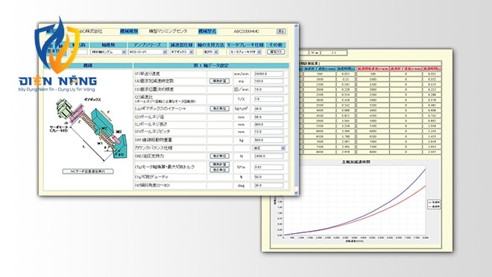Click 簡易計算 button in the ms row

pos(219,81)
